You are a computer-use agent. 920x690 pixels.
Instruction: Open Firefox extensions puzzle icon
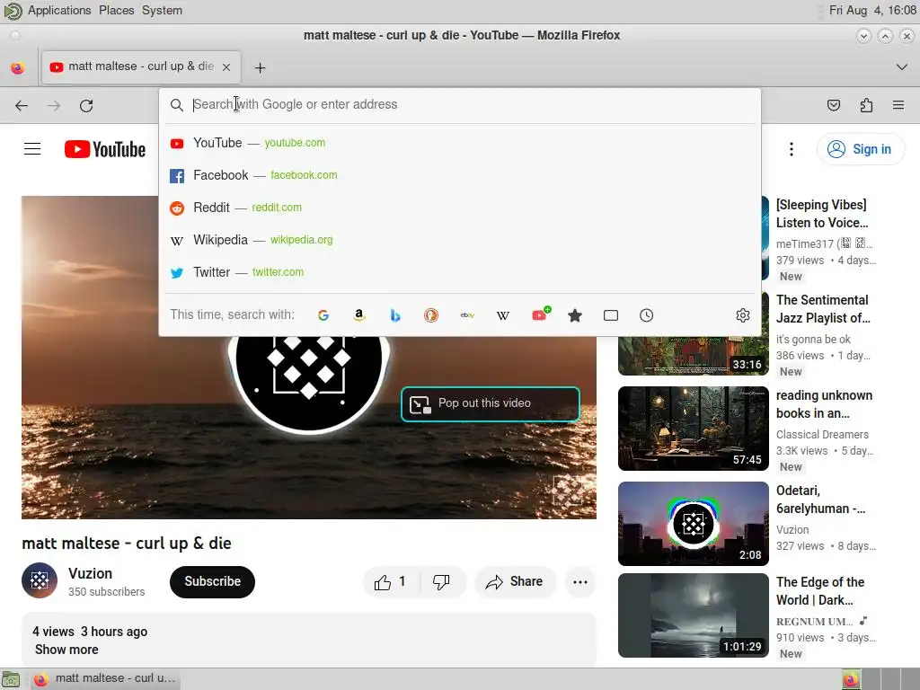[866, 106]
